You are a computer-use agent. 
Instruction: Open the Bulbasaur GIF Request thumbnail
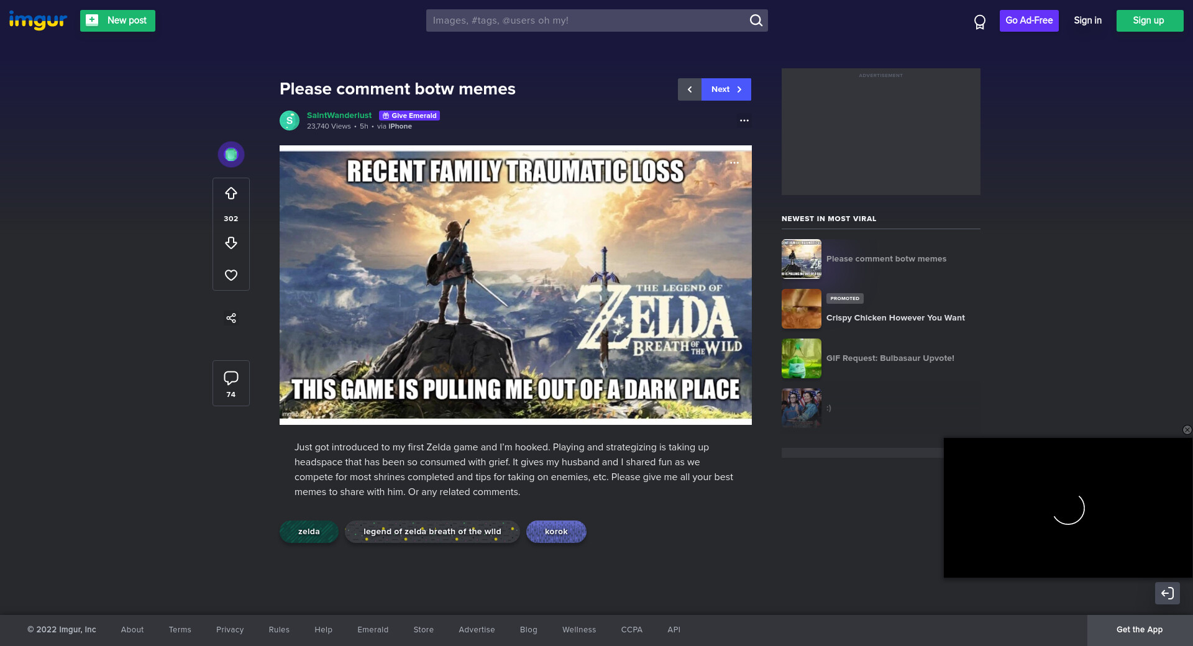click(x=802, y=358)
